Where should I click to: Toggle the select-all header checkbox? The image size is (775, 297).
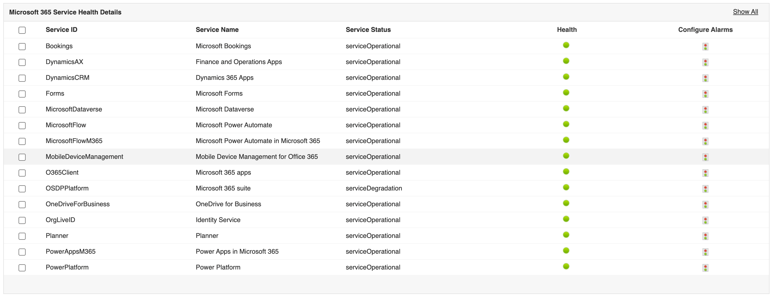(22, 30)
